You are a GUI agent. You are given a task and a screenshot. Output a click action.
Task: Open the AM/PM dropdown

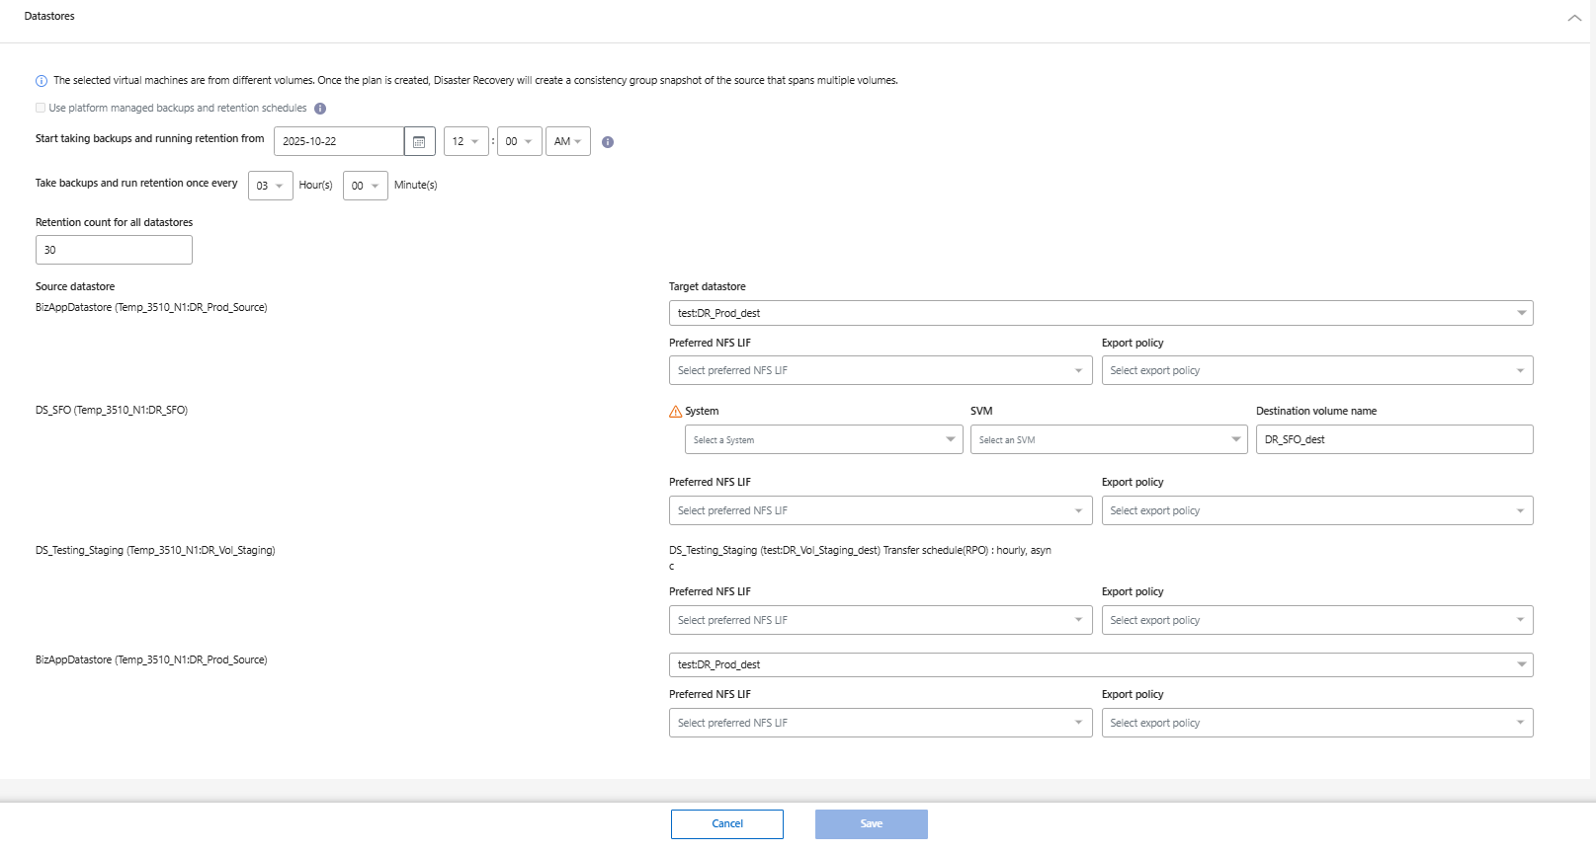click(567, 142)
